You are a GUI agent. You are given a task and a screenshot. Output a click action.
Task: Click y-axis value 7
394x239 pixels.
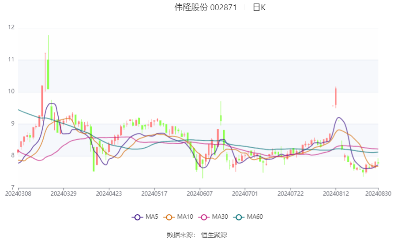coord(12,187)
